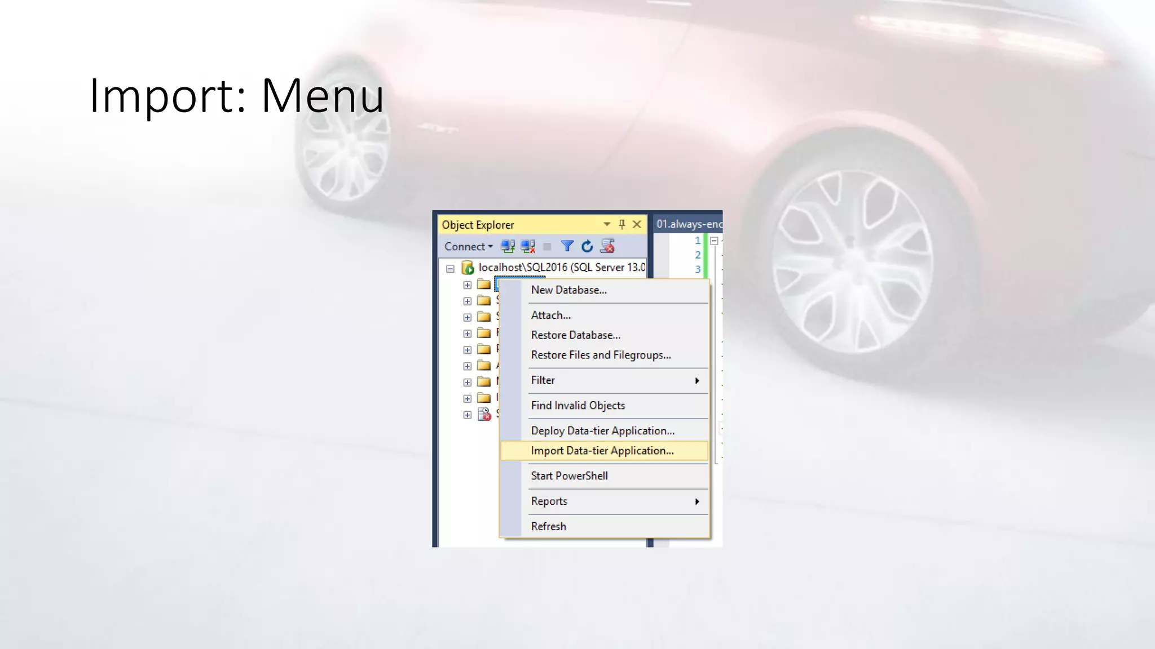Click the folder icon of the highlighted top node
The height and width of the screenshot is (649, 1155).
tap(484, 284)
